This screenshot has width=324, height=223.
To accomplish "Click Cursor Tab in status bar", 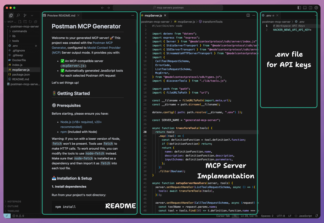I will (223, 216).
